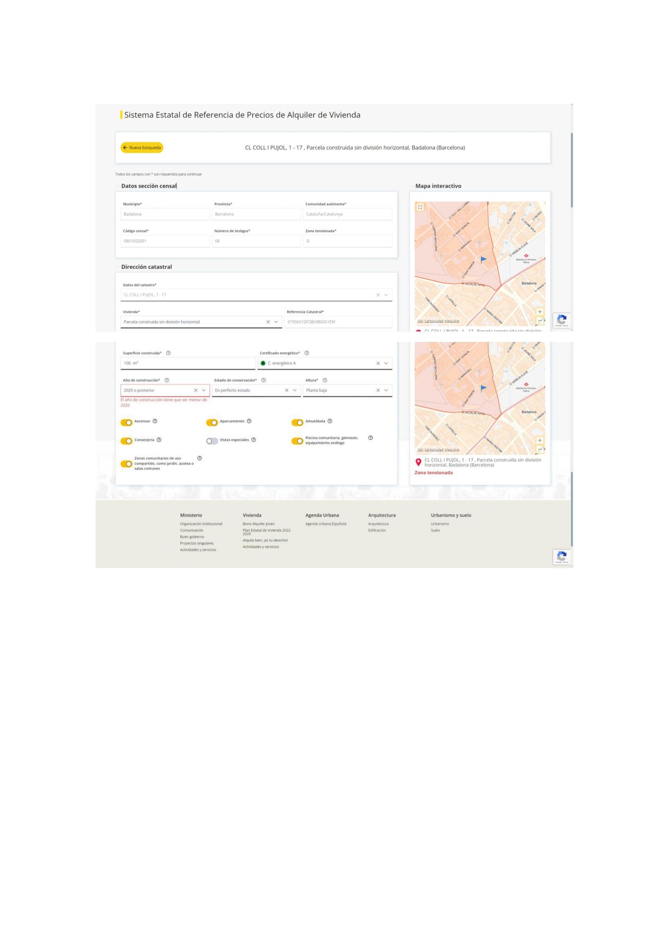Open the Vivienda dropdown
Viewport: 669px width, 947px height.
276,322
